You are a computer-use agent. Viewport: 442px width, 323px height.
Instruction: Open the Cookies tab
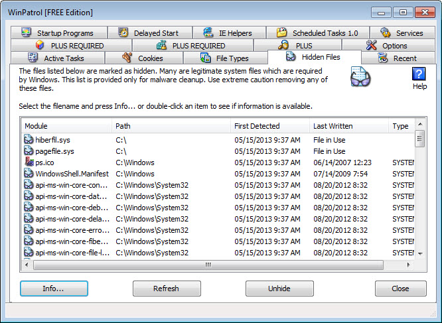[x=144, y=58]
